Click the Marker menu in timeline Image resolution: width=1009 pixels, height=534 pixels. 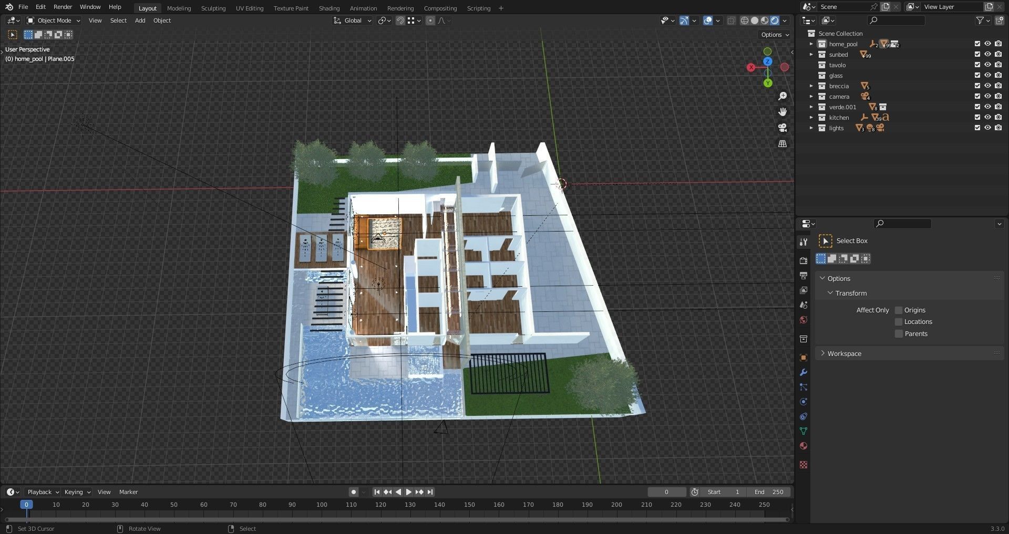coord(128,492)
